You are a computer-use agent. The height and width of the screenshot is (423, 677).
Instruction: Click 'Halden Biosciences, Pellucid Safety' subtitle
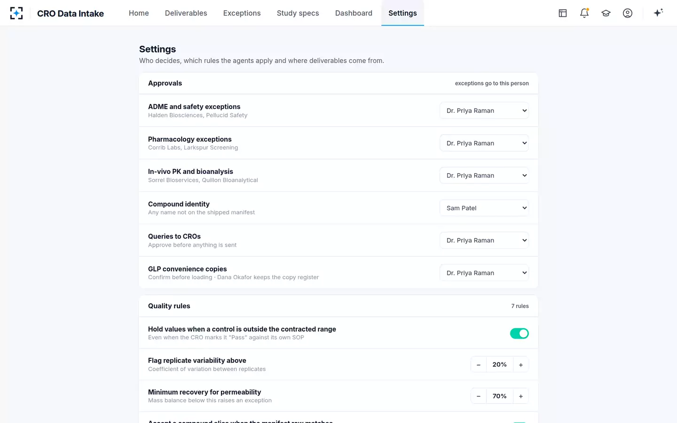coord(197,115)
